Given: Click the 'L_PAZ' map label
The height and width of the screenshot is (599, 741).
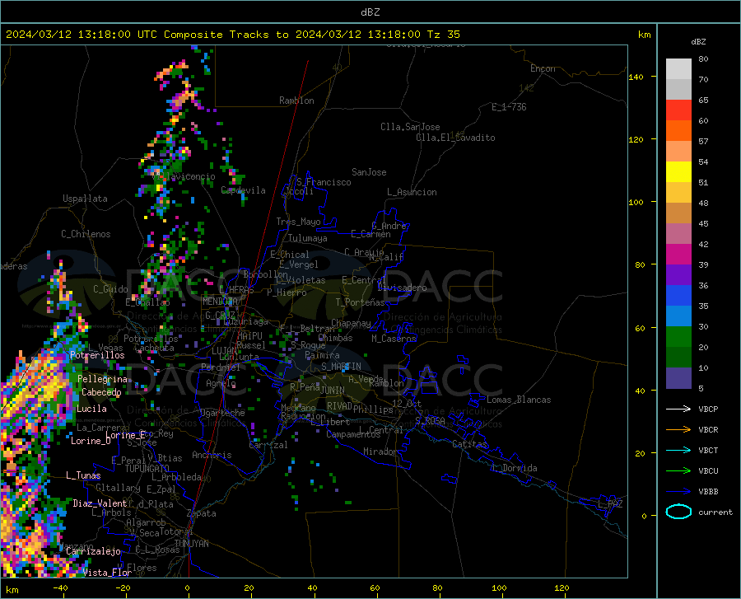Looking at the screenshot, I should 610,504.
